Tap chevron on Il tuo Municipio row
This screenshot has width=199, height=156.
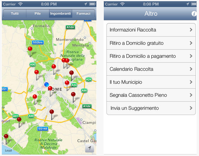tap(191, 82)
